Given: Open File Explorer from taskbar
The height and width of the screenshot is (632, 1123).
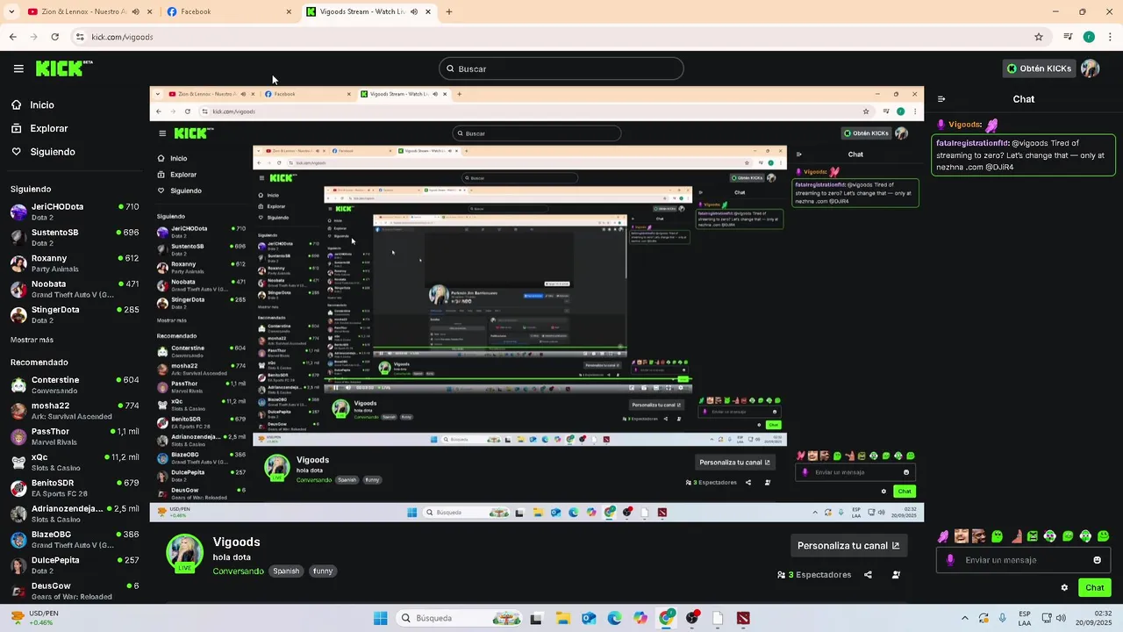Looking at the screenshot, I should (562, 618).
